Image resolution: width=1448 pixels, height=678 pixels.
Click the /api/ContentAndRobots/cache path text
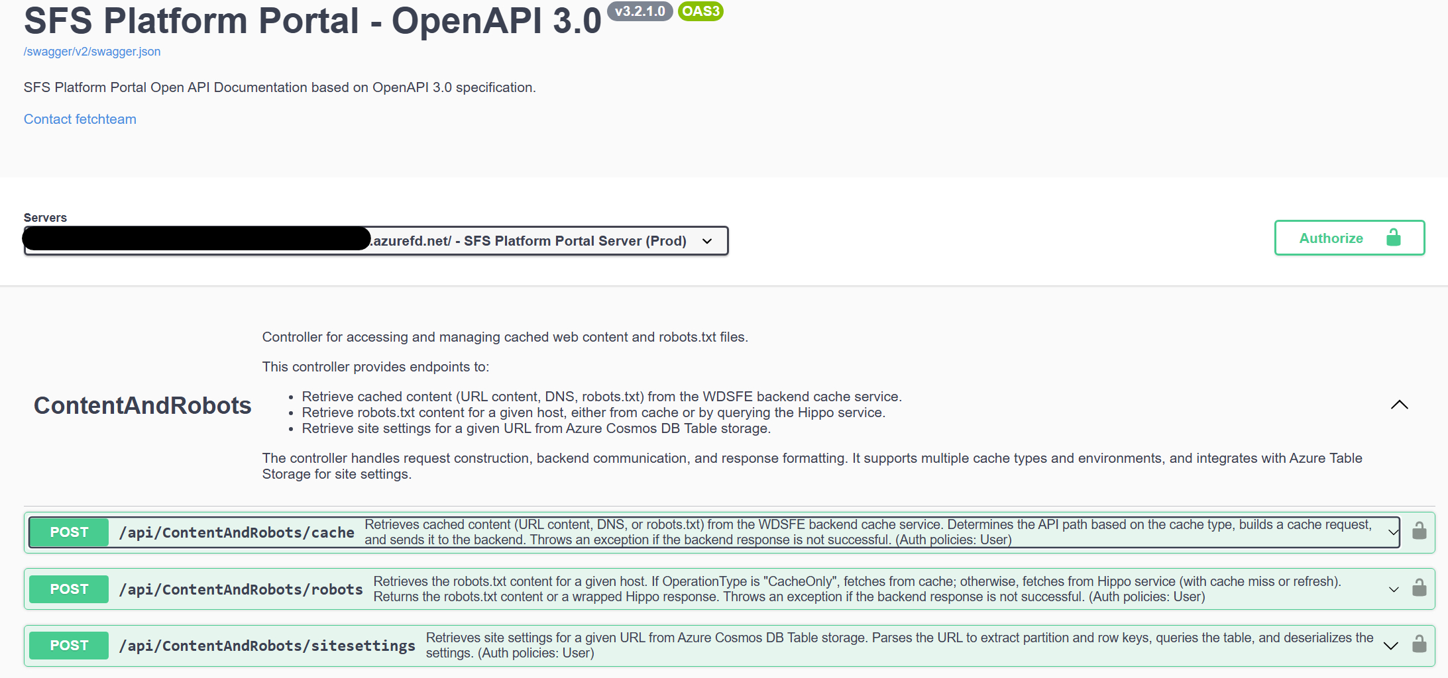237,532
